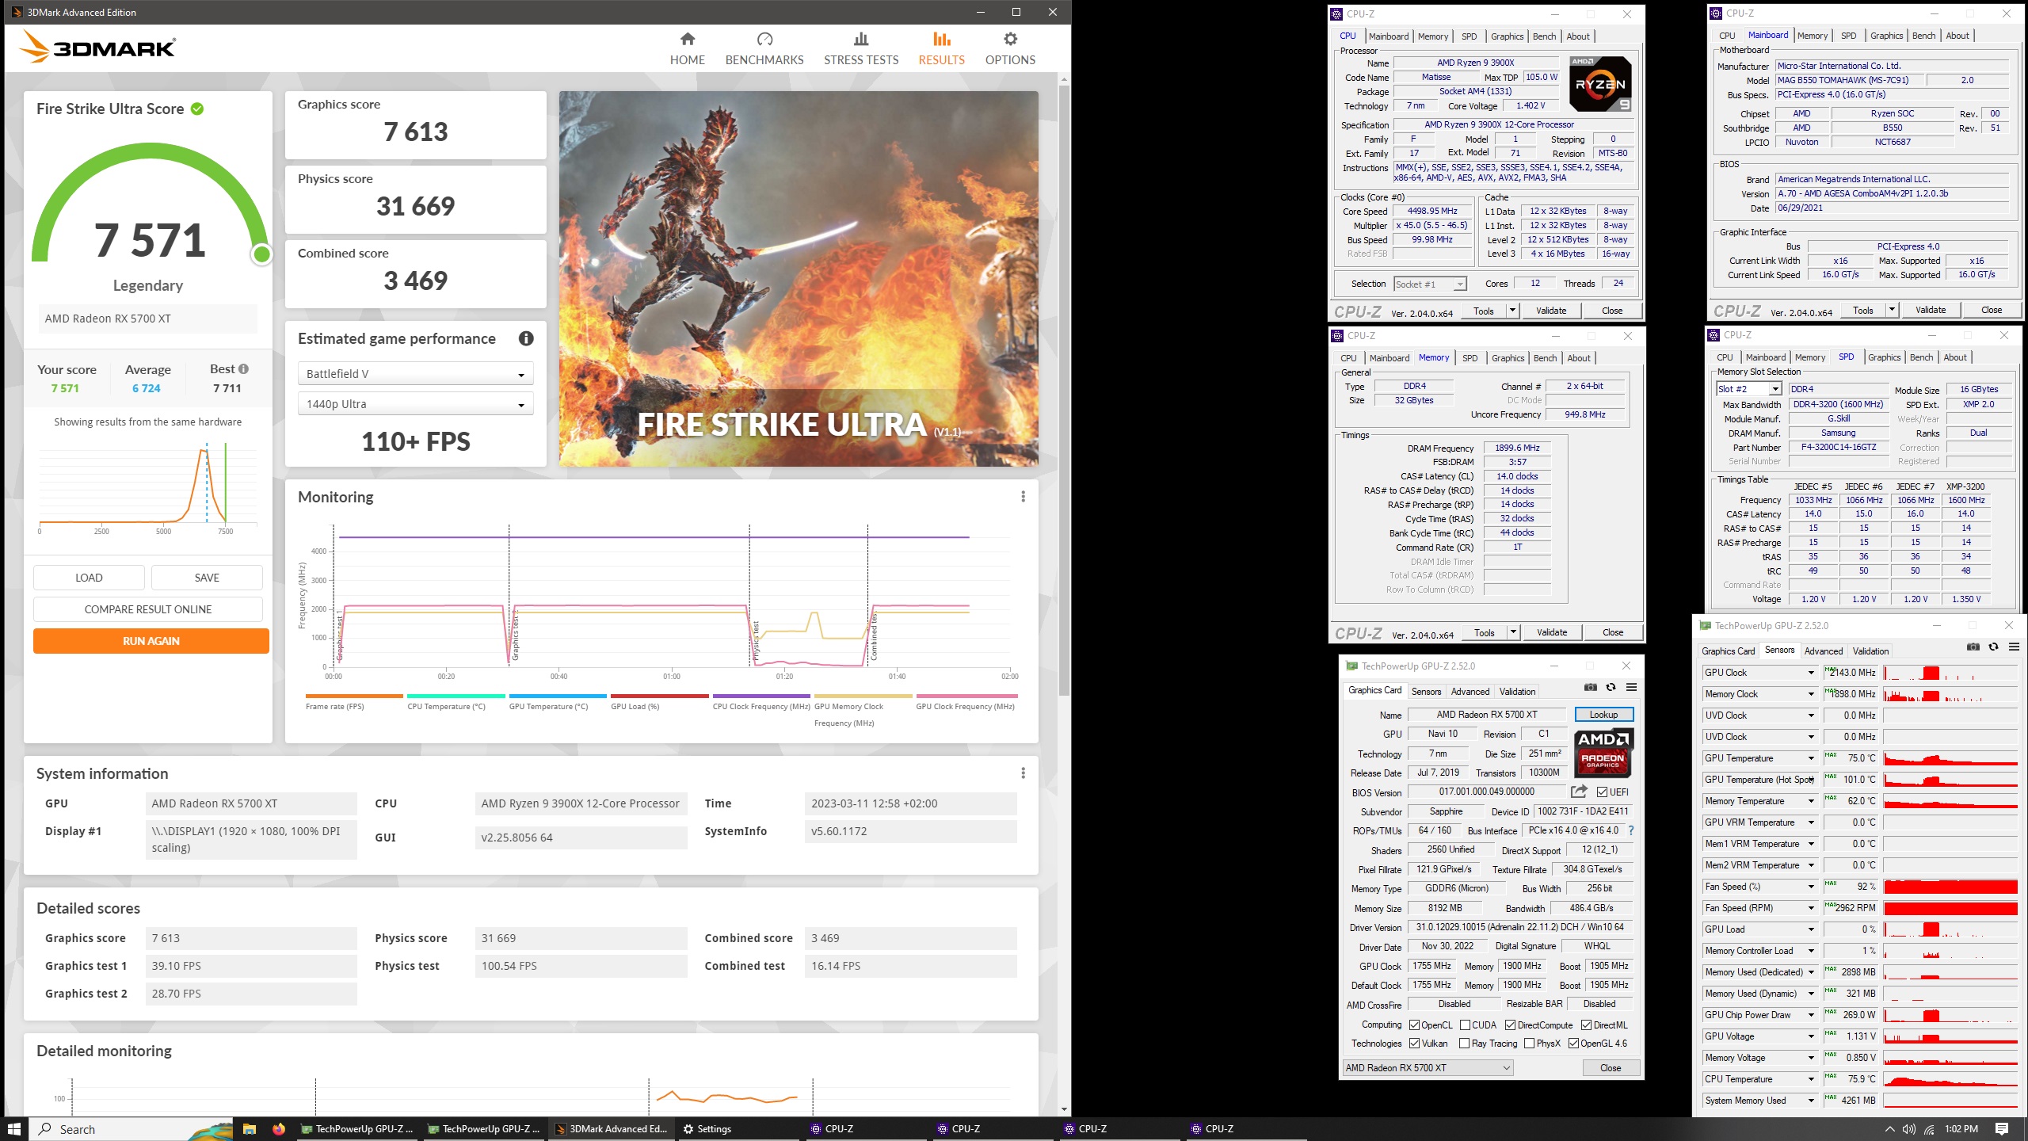Open the Battlefield V game dropdown
This screenshot has height=1141, width=2028.
coord(415,374)
